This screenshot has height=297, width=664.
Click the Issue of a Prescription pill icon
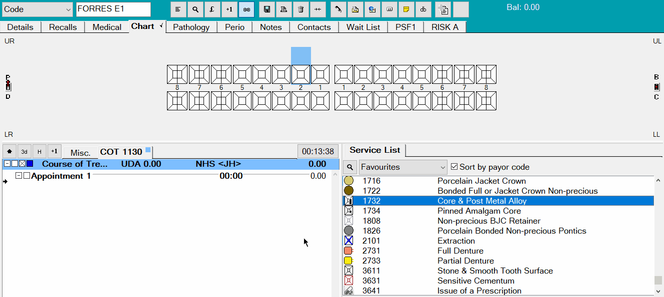pyautogui.click(x=348, y=291)
